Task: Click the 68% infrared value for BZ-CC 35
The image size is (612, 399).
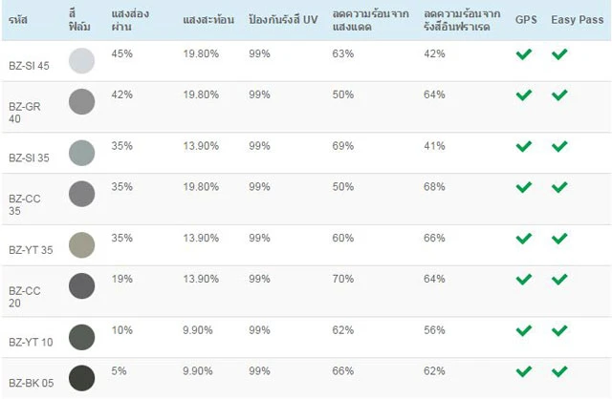Action: click(x=434, y=186)
